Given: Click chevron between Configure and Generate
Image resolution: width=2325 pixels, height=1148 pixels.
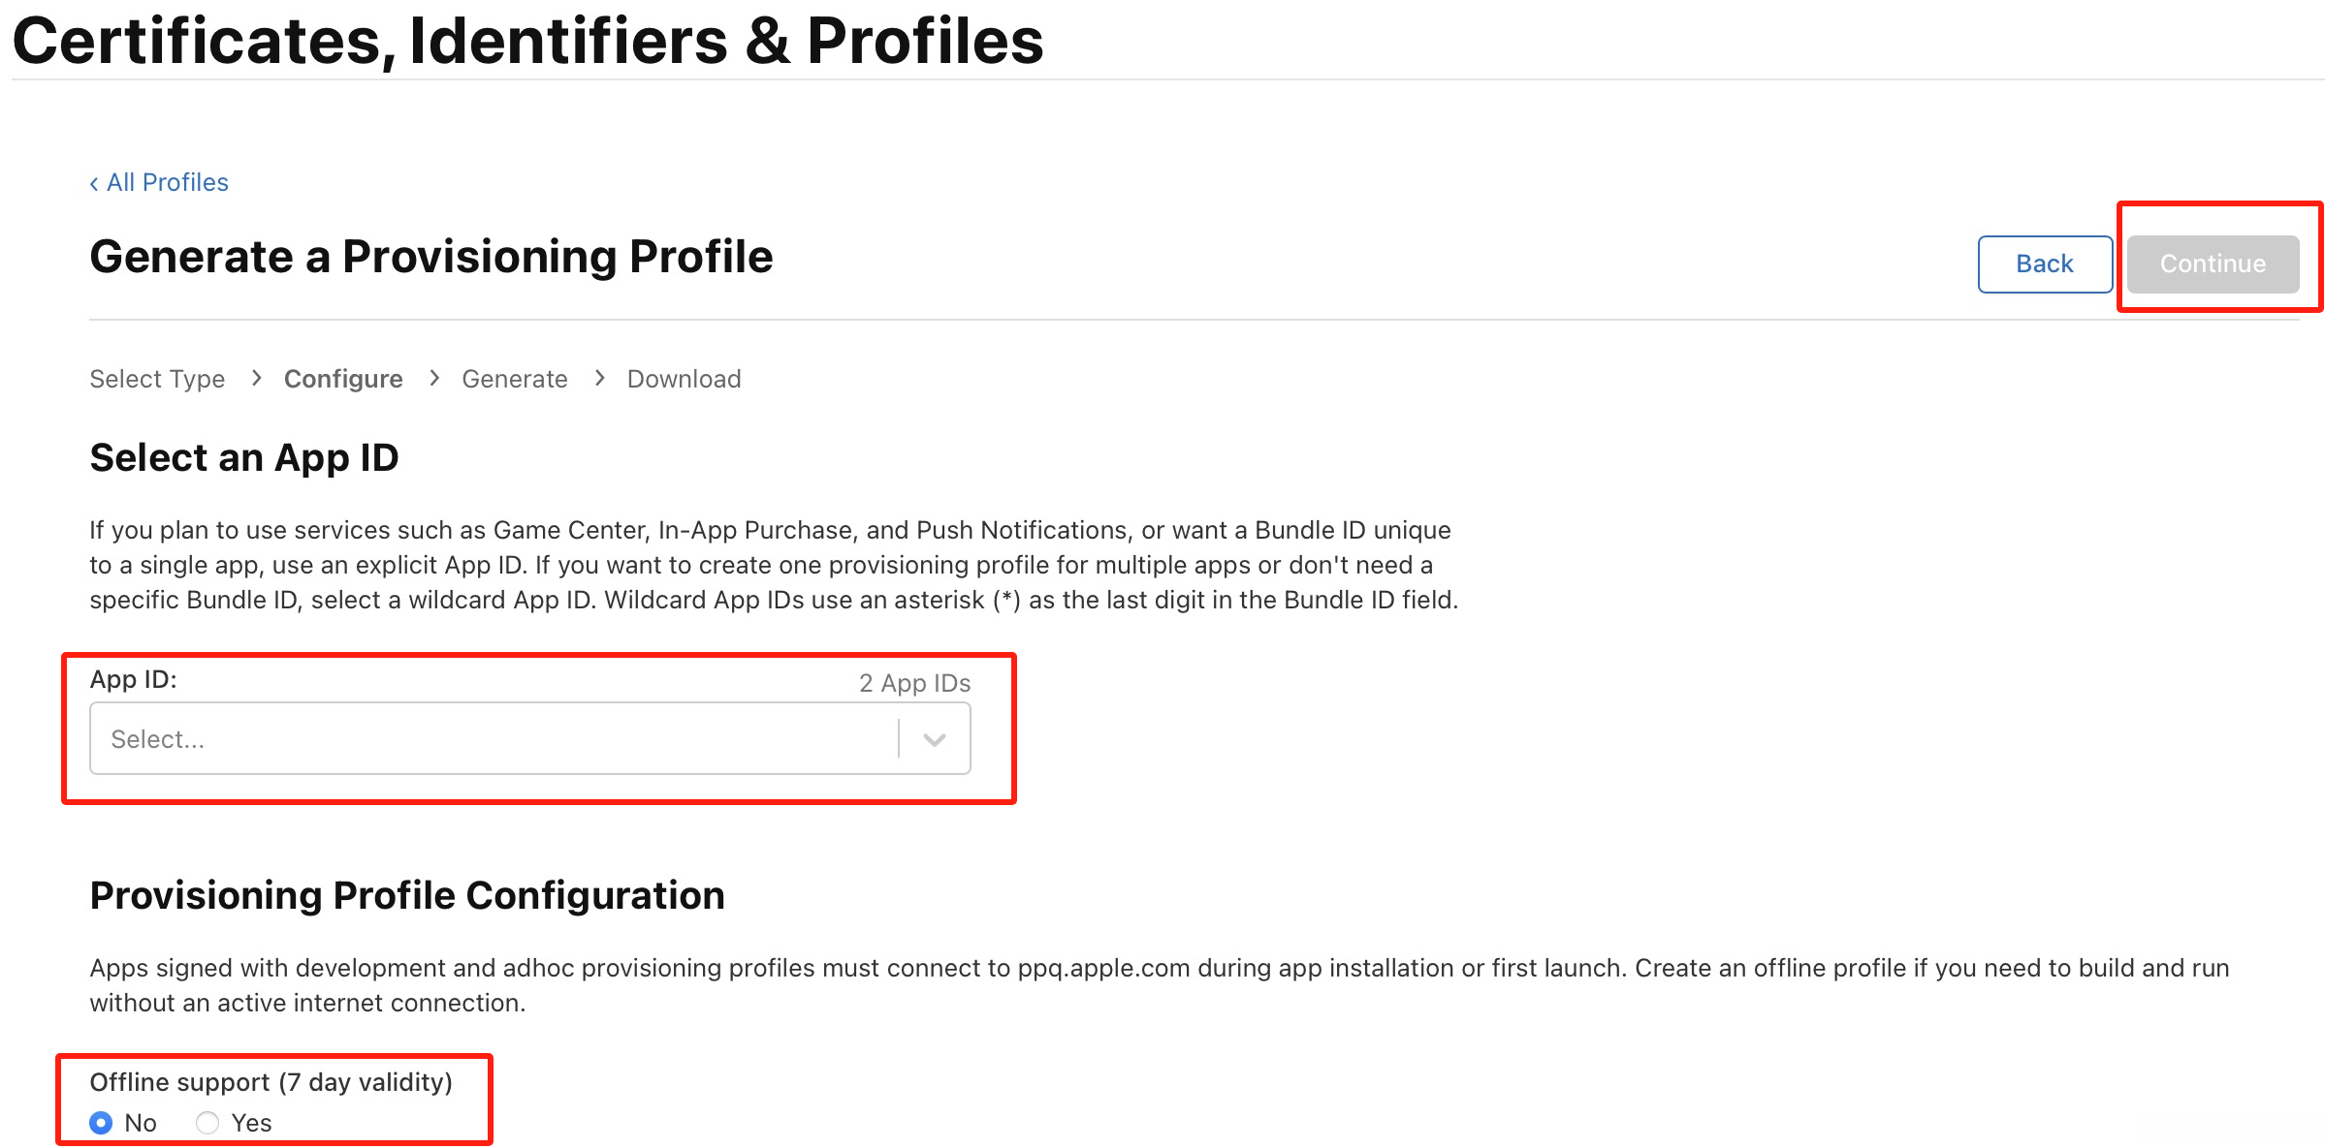Looking at the screenshot, I should [433, 378].
